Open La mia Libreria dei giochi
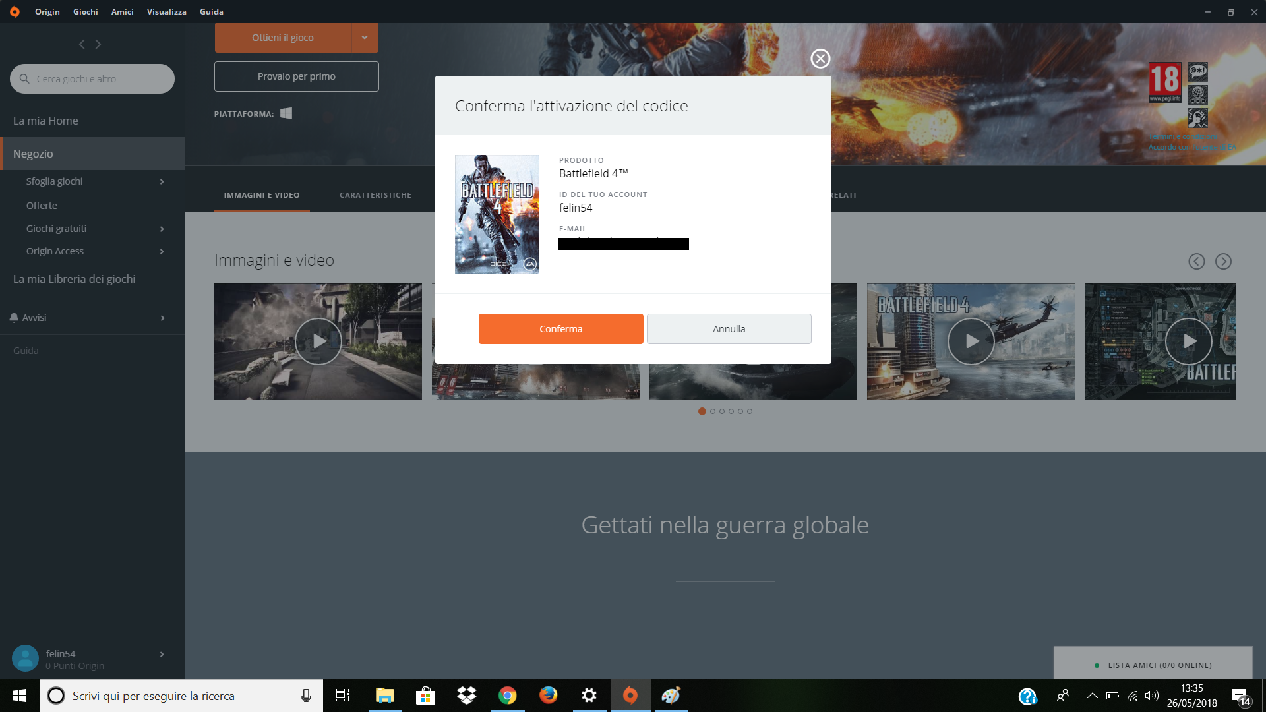1266x712 pixels. point(75,279)
